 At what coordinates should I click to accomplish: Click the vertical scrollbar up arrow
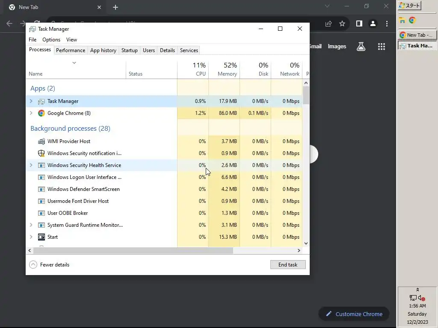point(306,83)
